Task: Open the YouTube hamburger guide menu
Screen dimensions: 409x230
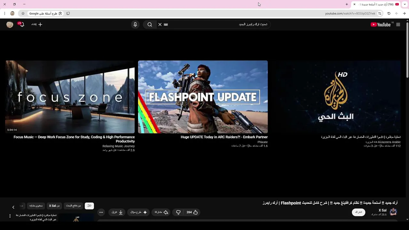Action: [398, 25]
